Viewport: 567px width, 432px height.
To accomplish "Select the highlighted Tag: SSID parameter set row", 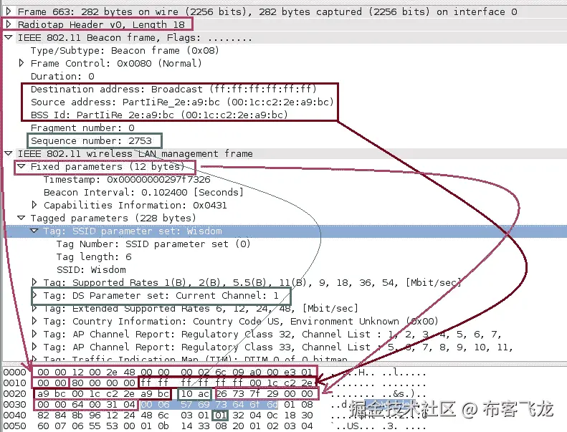I will coord(286,231).
